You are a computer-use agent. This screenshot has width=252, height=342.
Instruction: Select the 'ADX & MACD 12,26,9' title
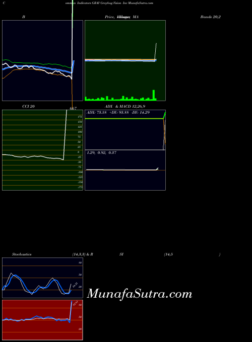(x=125, y=107)
